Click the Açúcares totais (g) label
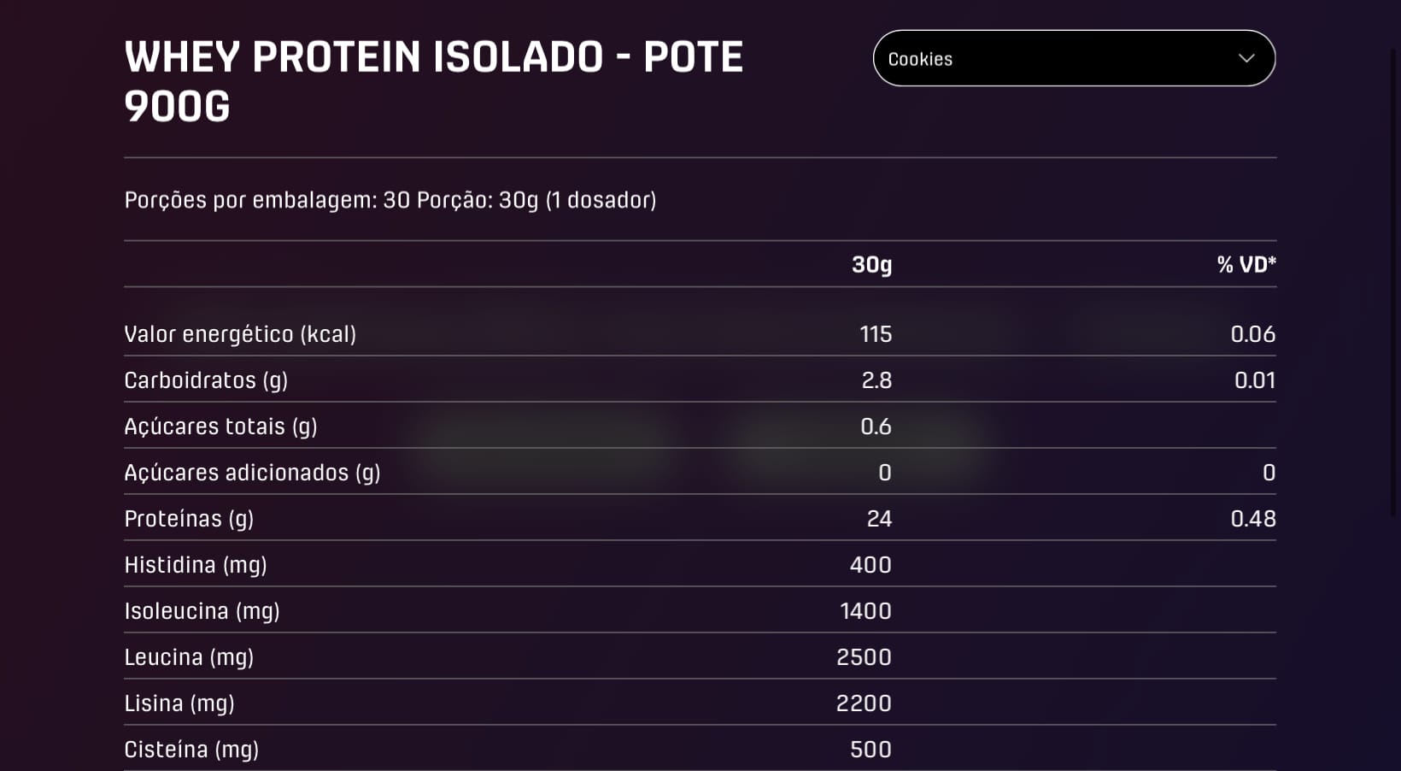Viewport: 1401px width, 771px height. [220, 426]
